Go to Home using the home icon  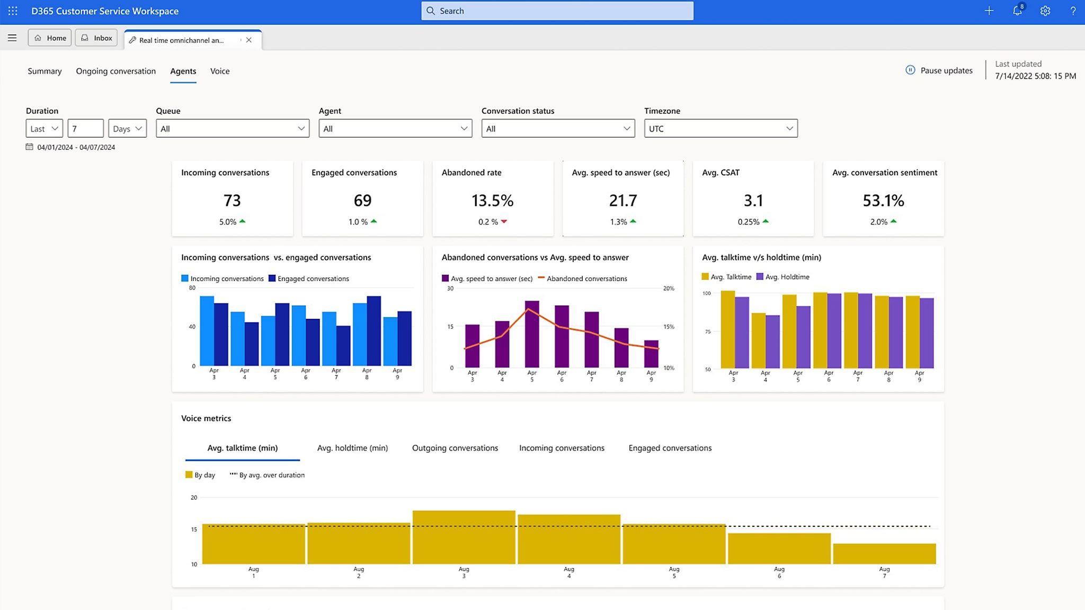(49, 38)
